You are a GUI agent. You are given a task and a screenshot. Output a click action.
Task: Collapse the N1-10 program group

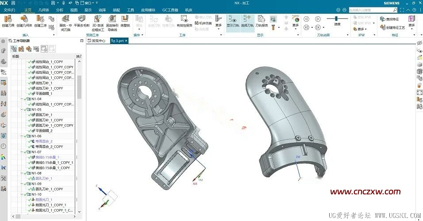click(x=22, y=194)
